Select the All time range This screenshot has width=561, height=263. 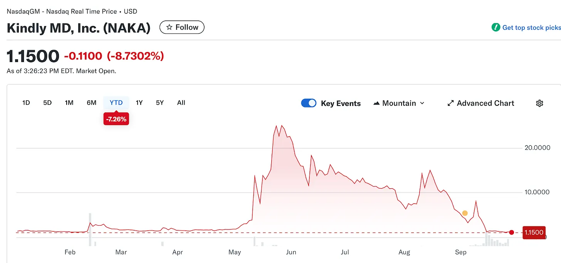click(x=181, y=103)
